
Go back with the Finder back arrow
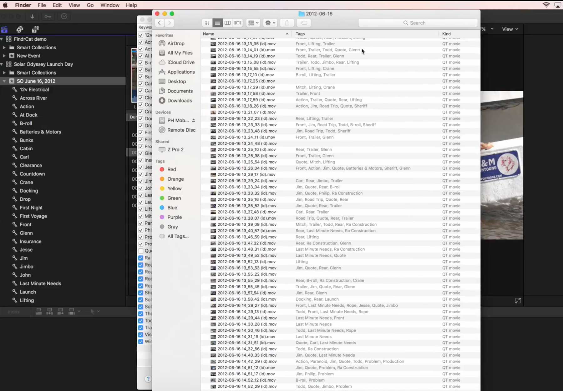[160, 23]
